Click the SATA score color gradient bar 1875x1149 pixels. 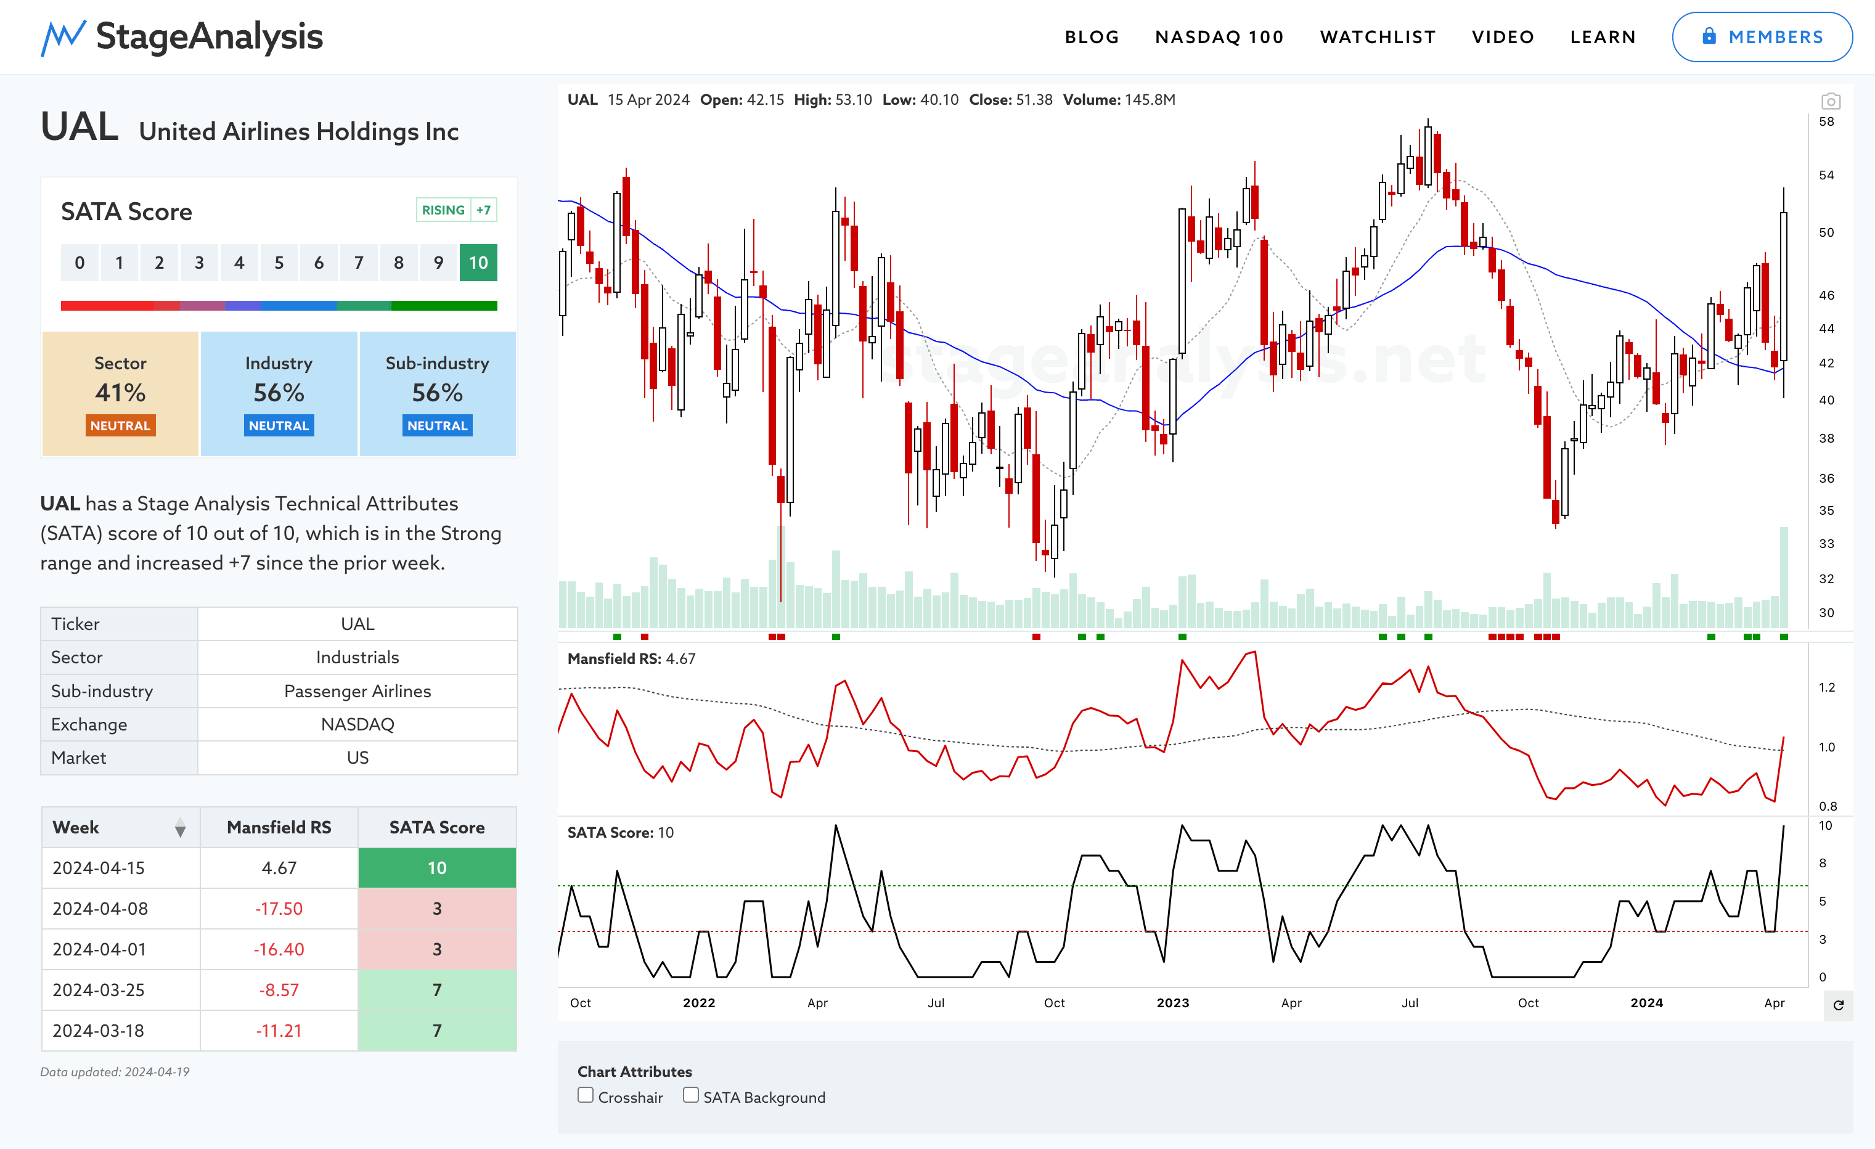coord(279,305)
